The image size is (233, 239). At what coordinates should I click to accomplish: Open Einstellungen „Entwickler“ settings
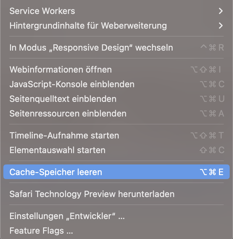pos(67,216)
